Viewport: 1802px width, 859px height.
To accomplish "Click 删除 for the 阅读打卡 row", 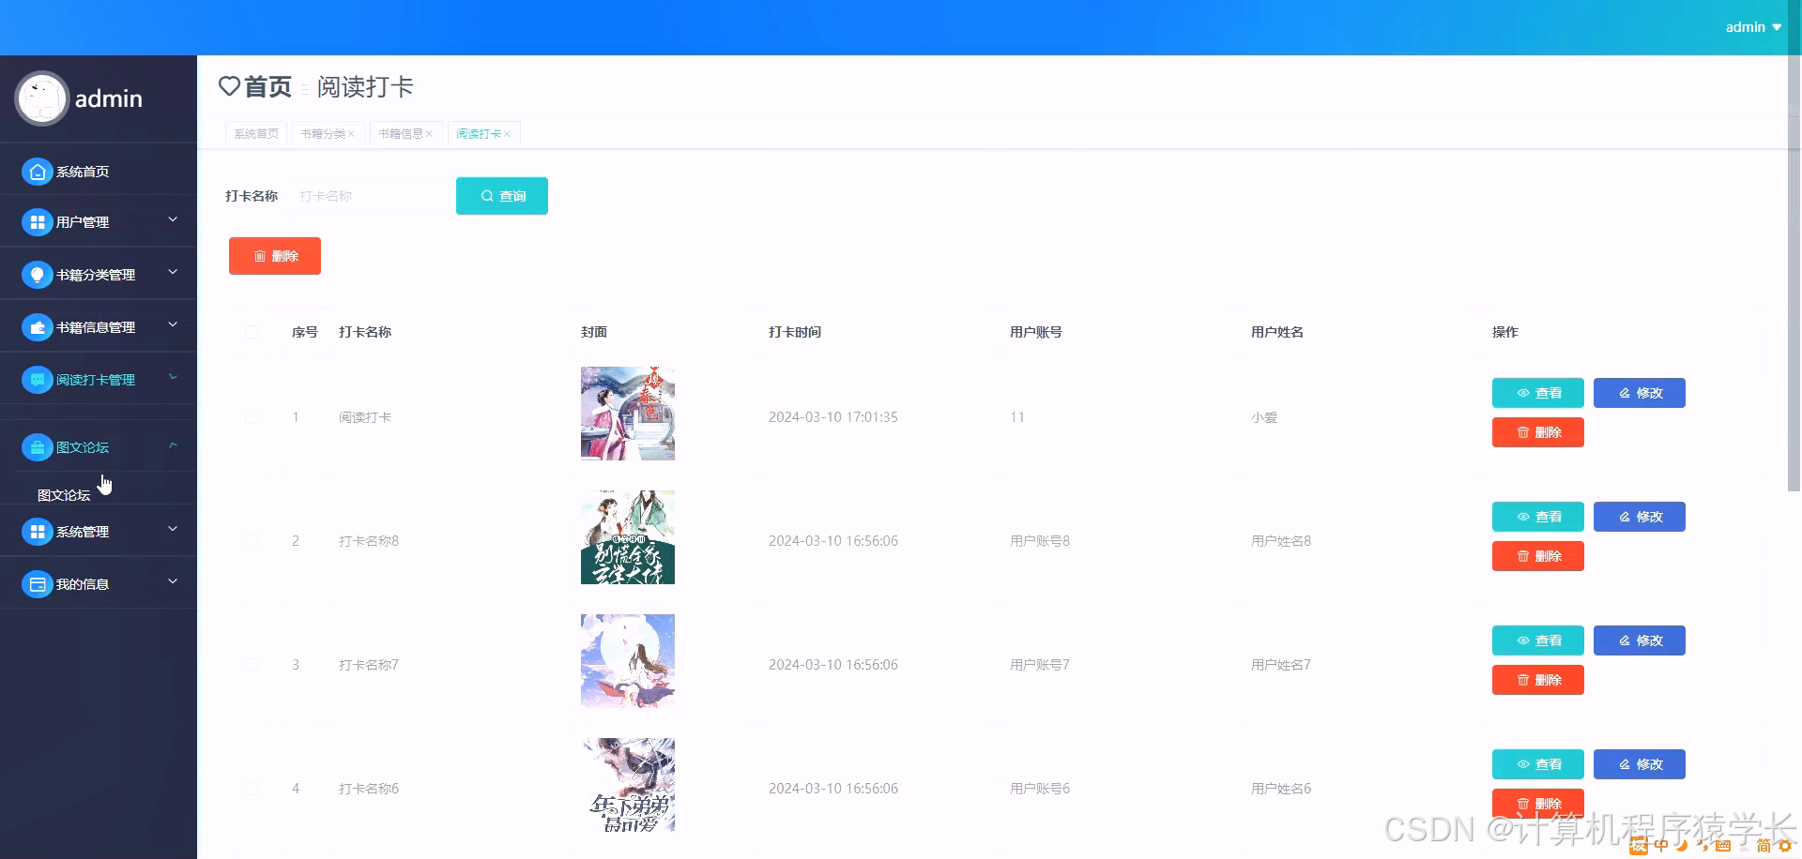I will (1537, 432).
